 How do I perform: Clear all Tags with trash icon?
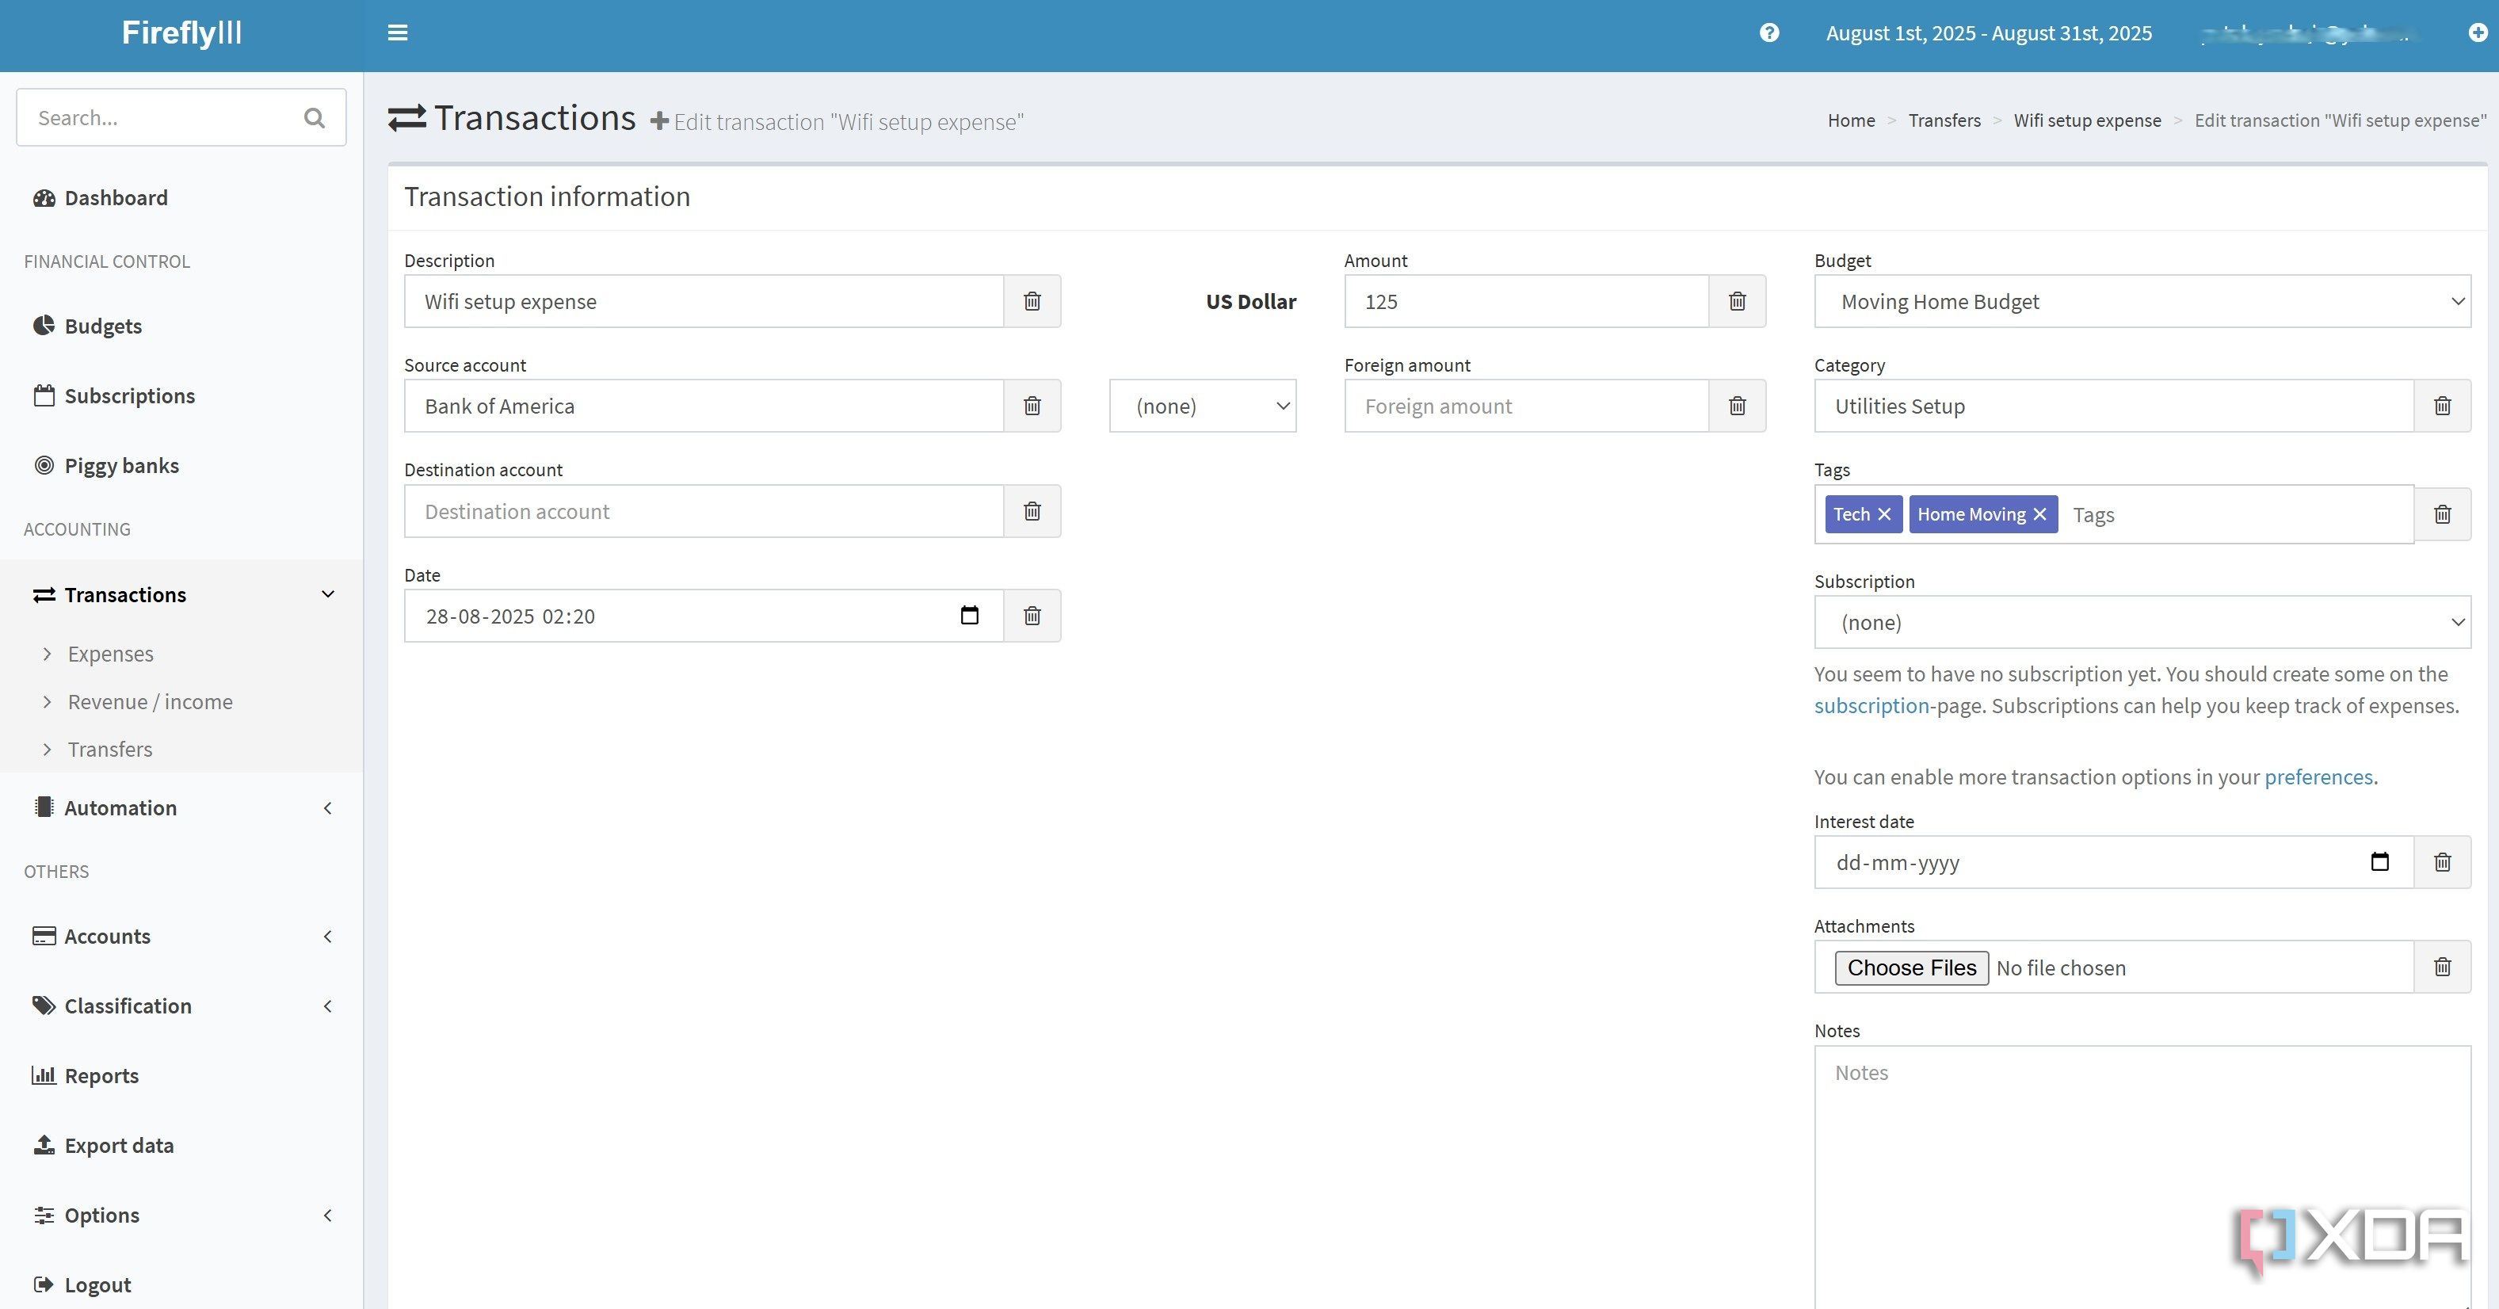pyautogui.click(x=2443, y=514)
